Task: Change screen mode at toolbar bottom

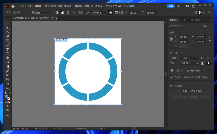Action: (x=7, y=110)
